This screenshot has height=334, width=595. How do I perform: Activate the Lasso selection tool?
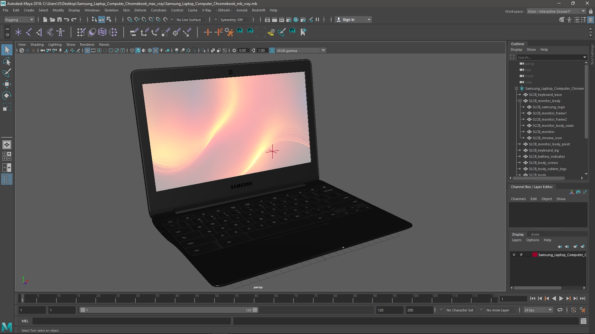coord(7,62)
